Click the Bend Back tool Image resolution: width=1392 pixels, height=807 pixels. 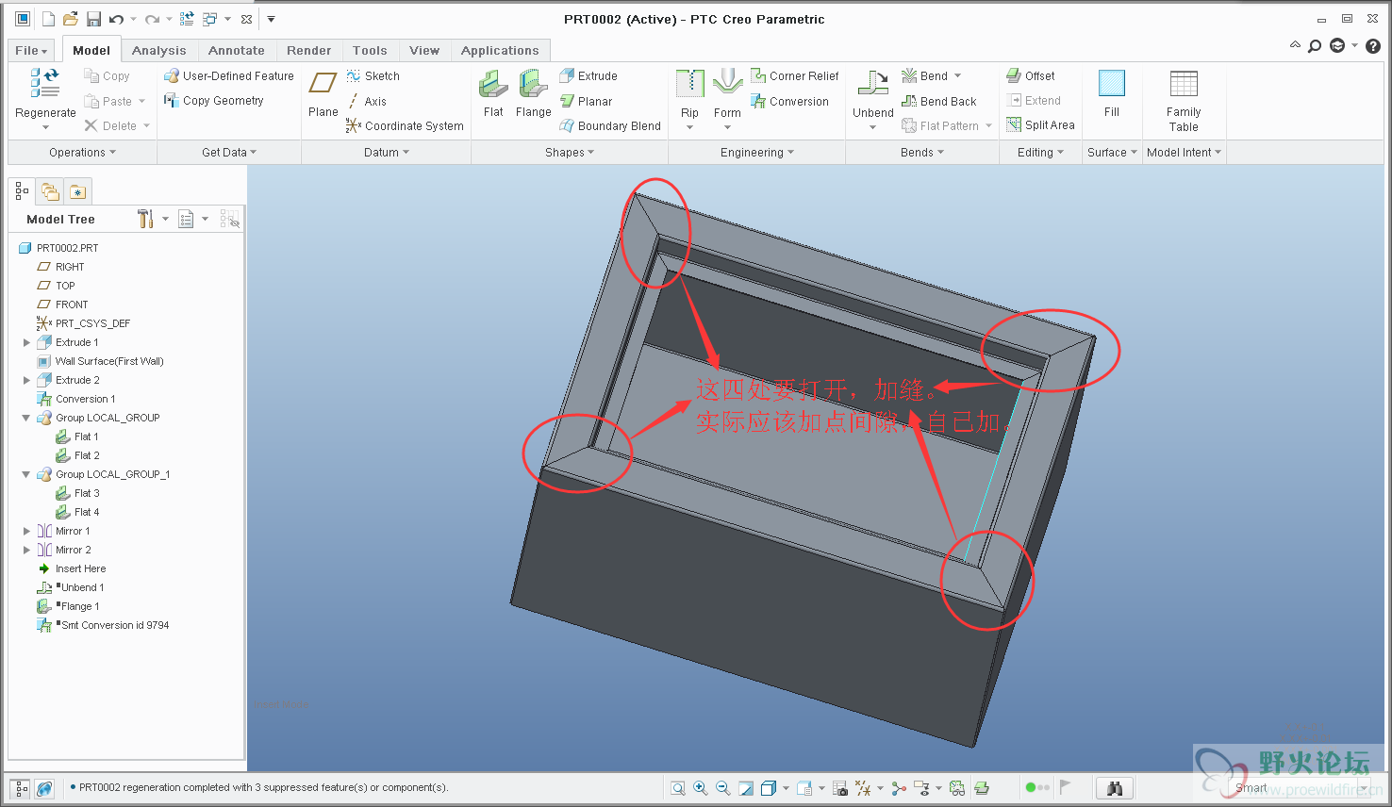[x=938, y=101]
